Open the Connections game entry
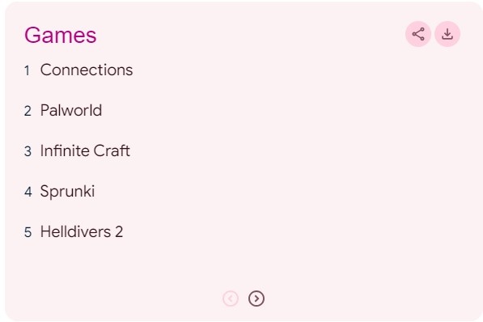Viewport: 483px width, 322px height. coord(87,70)
